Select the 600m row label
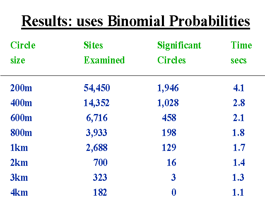265x199 pixels. tap(21, 118)
